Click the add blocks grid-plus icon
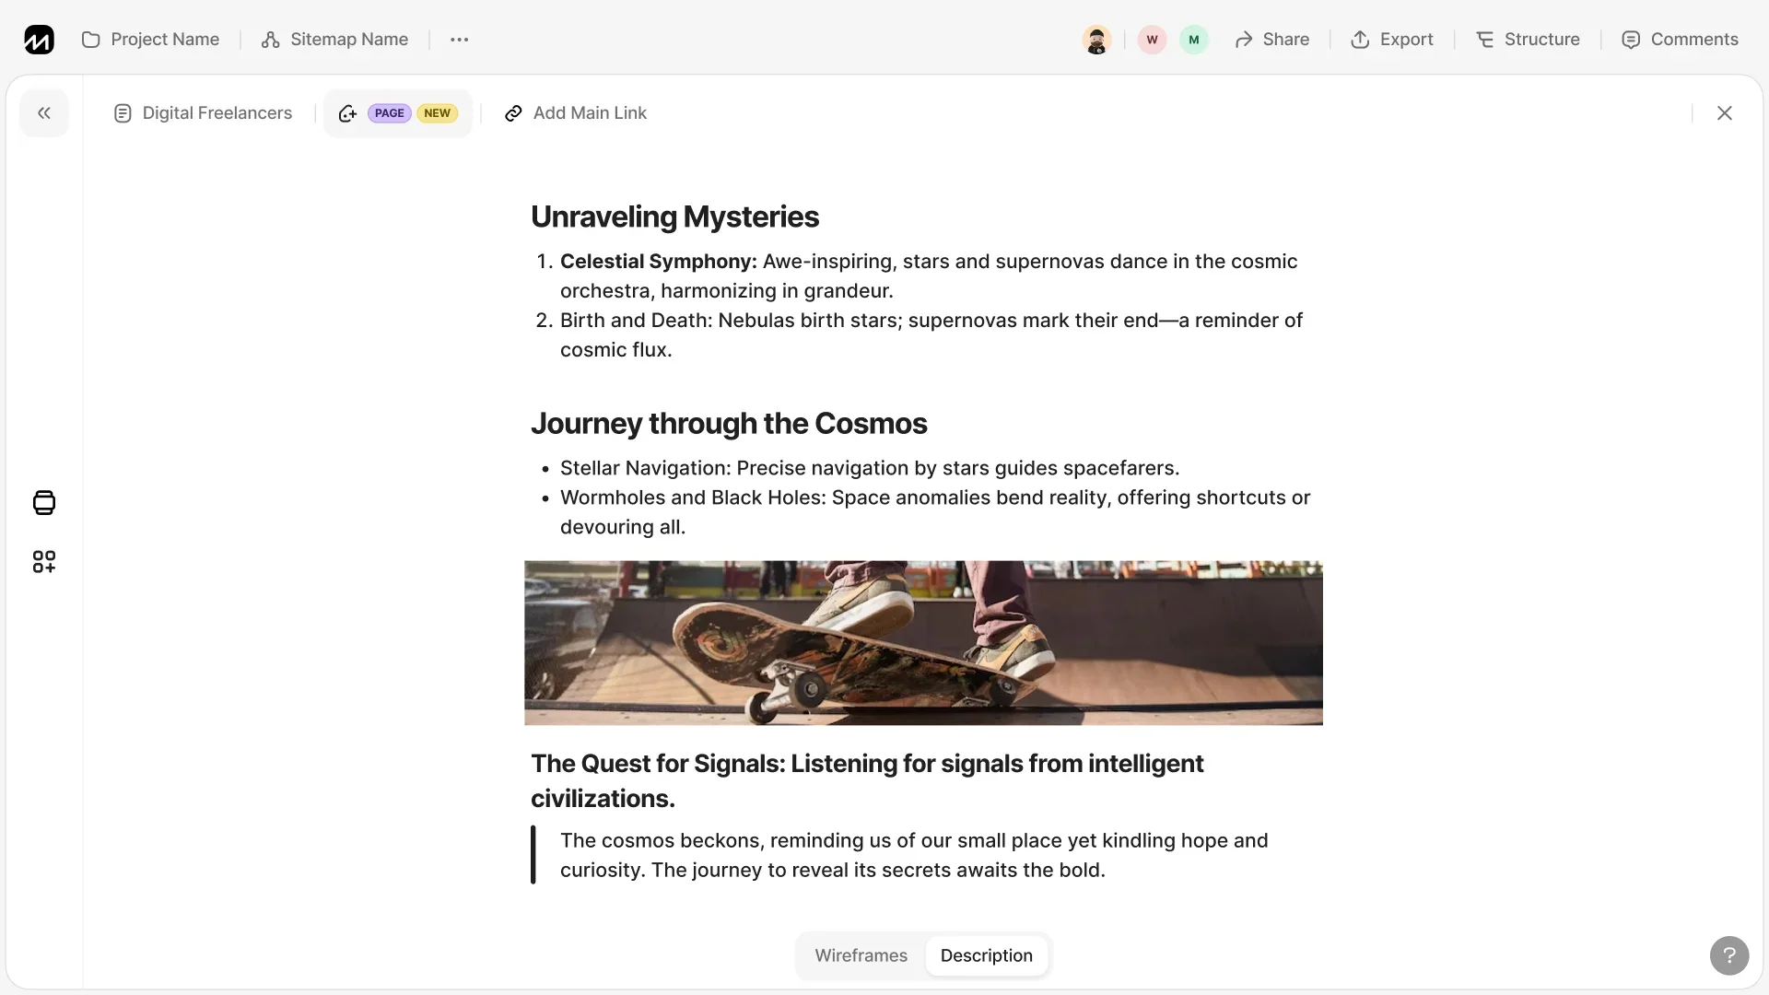This screenshot has width=1769, height=995. point(44,562)
